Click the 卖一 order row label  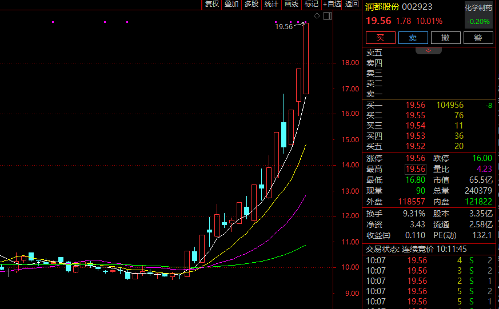pos(374,94)
